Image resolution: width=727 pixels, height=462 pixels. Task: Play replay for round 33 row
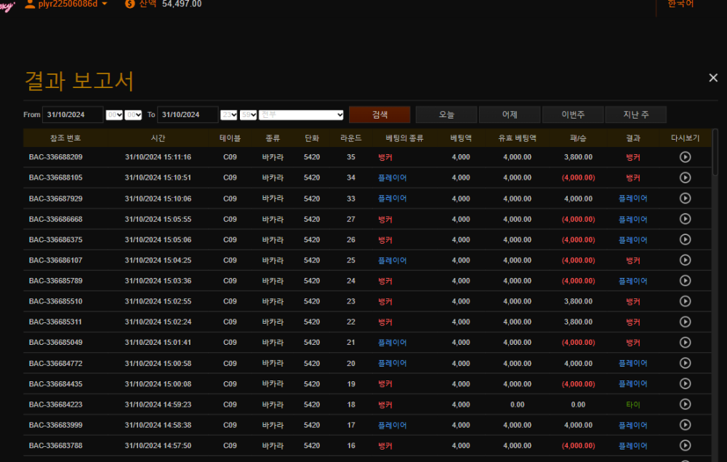685,199
